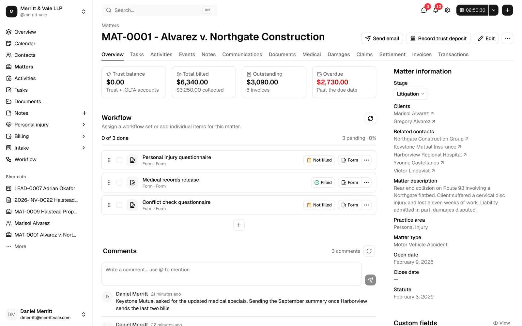Click the plus quick-create button in header
The image size is (522, 326).
pyautogui.click(x=507, y=10)
